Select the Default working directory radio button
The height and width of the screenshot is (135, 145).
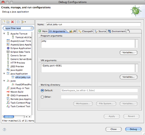point(42,91)
